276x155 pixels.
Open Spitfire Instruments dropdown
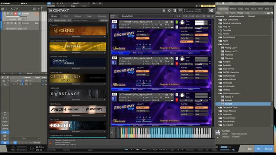[78, 53]
